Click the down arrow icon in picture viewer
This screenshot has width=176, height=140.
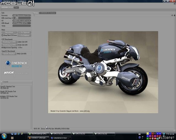pos(174,15)
